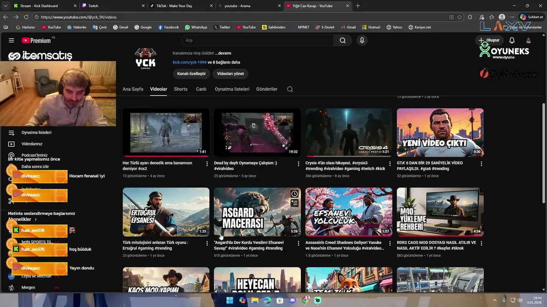Open E-Devlet bookmark
The width and height of the screenshot is (547, 307).
tap(325, 27)
